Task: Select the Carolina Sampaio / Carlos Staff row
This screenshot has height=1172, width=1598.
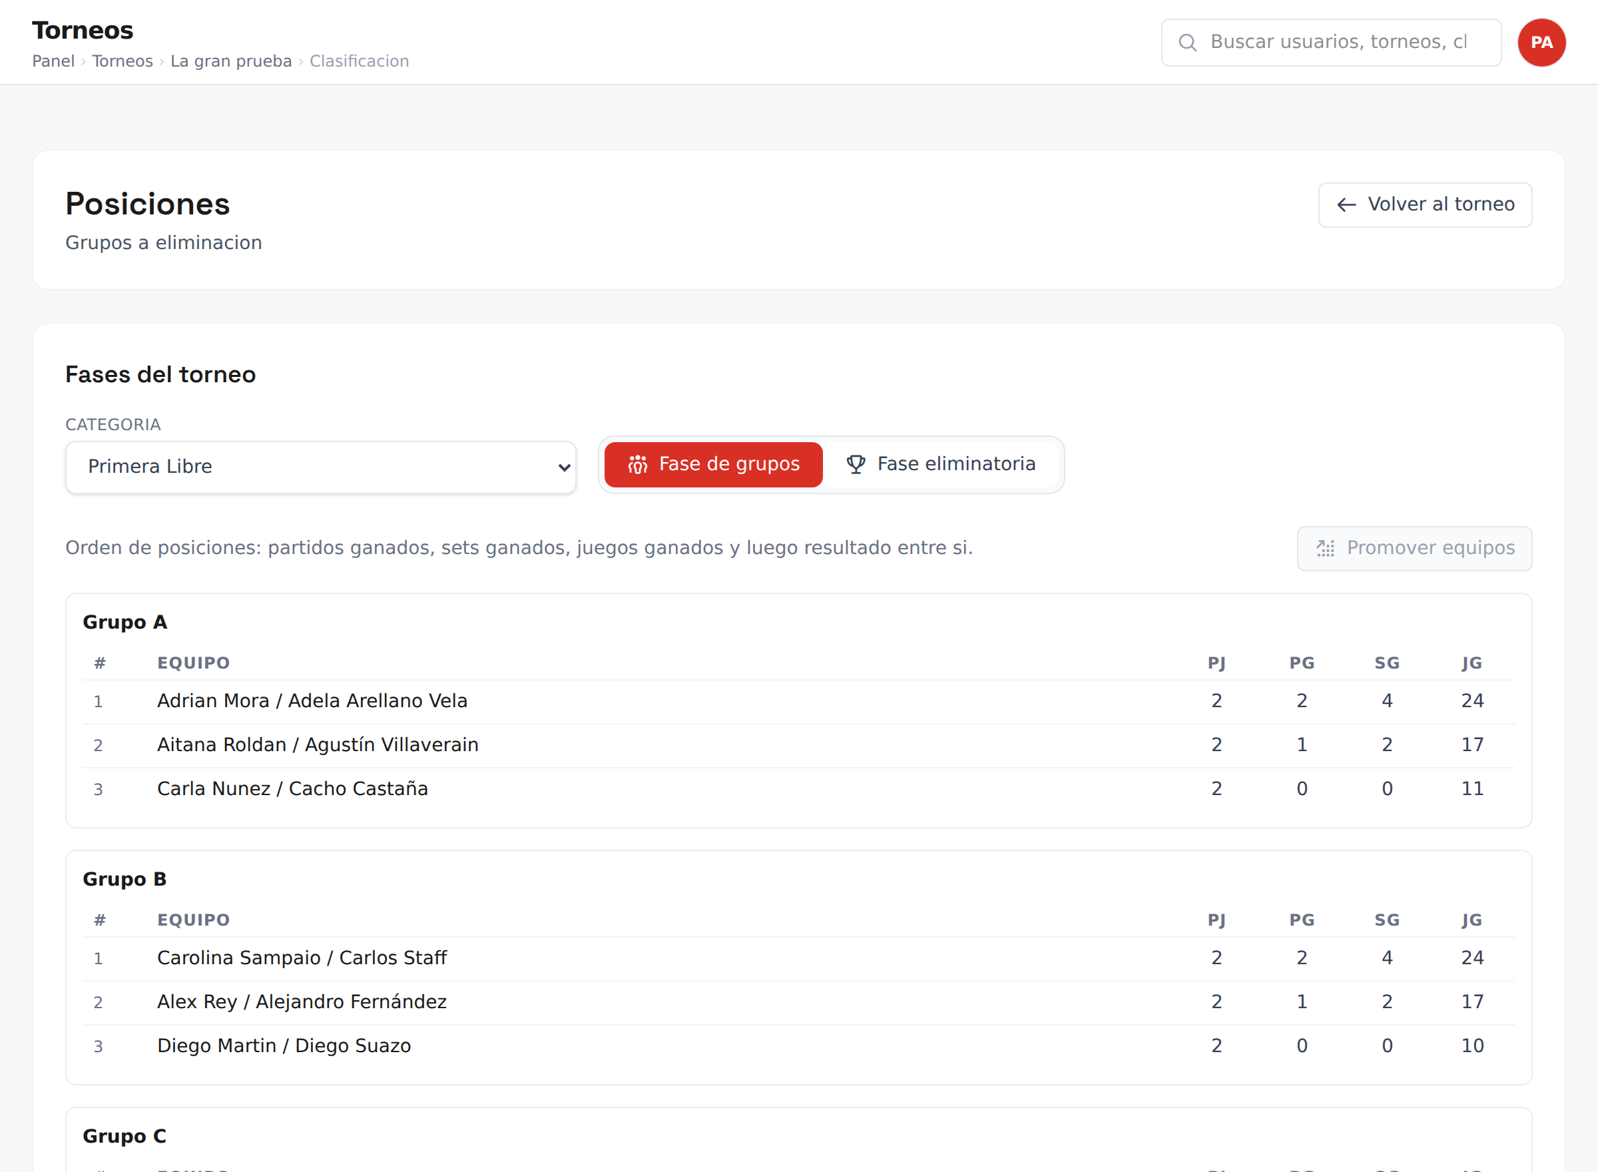Action: pyautogui.click(x=798, y=958)
